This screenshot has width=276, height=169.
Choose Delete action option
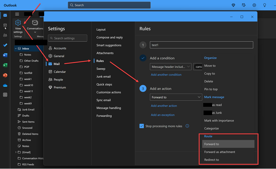(228, 81)
